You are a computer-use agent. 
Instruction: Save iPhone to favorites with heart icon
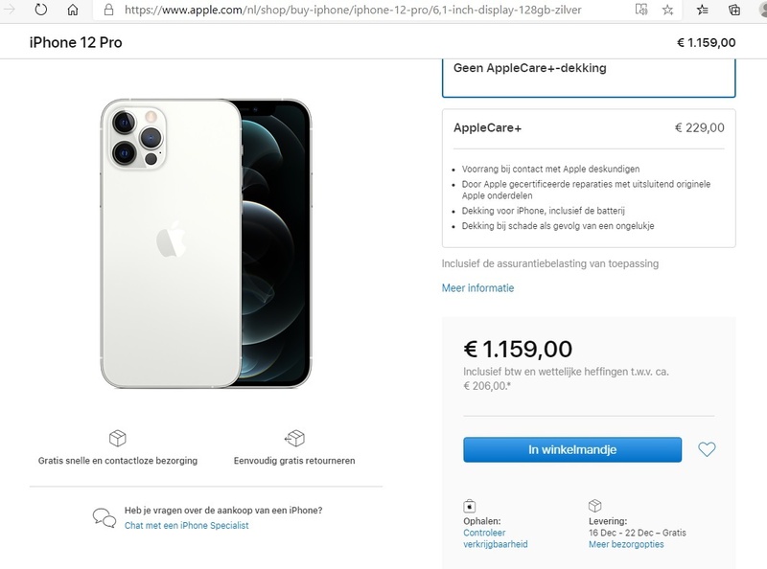coord(707,449)
